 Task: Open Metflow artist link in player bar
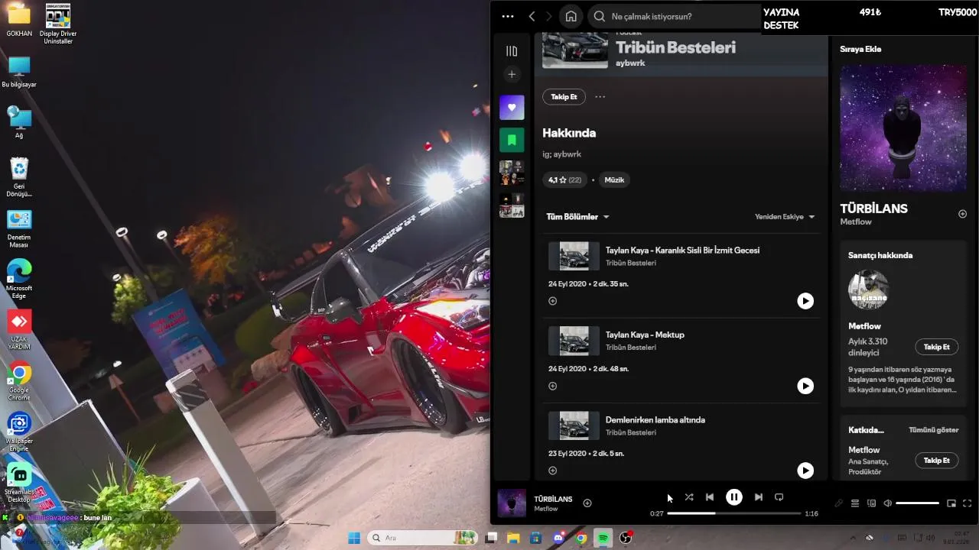coord(546,509)
